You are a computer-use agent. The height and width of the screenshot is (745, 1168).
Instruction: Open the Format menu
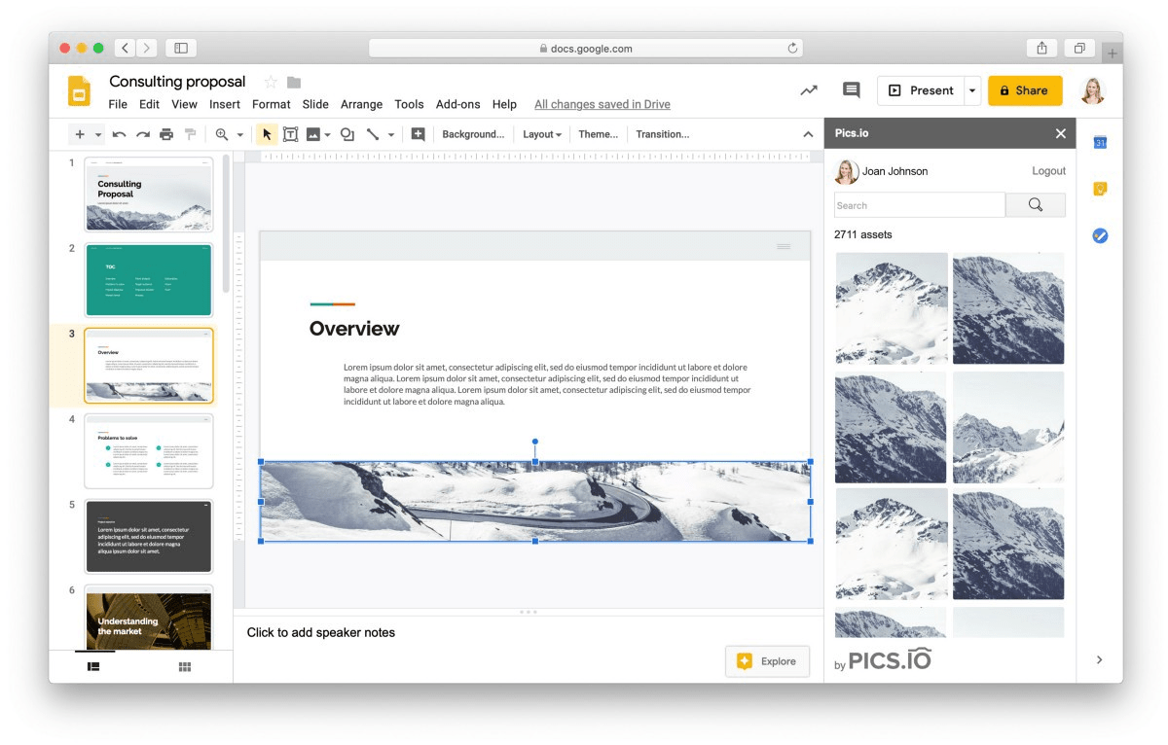click(272, 104)
